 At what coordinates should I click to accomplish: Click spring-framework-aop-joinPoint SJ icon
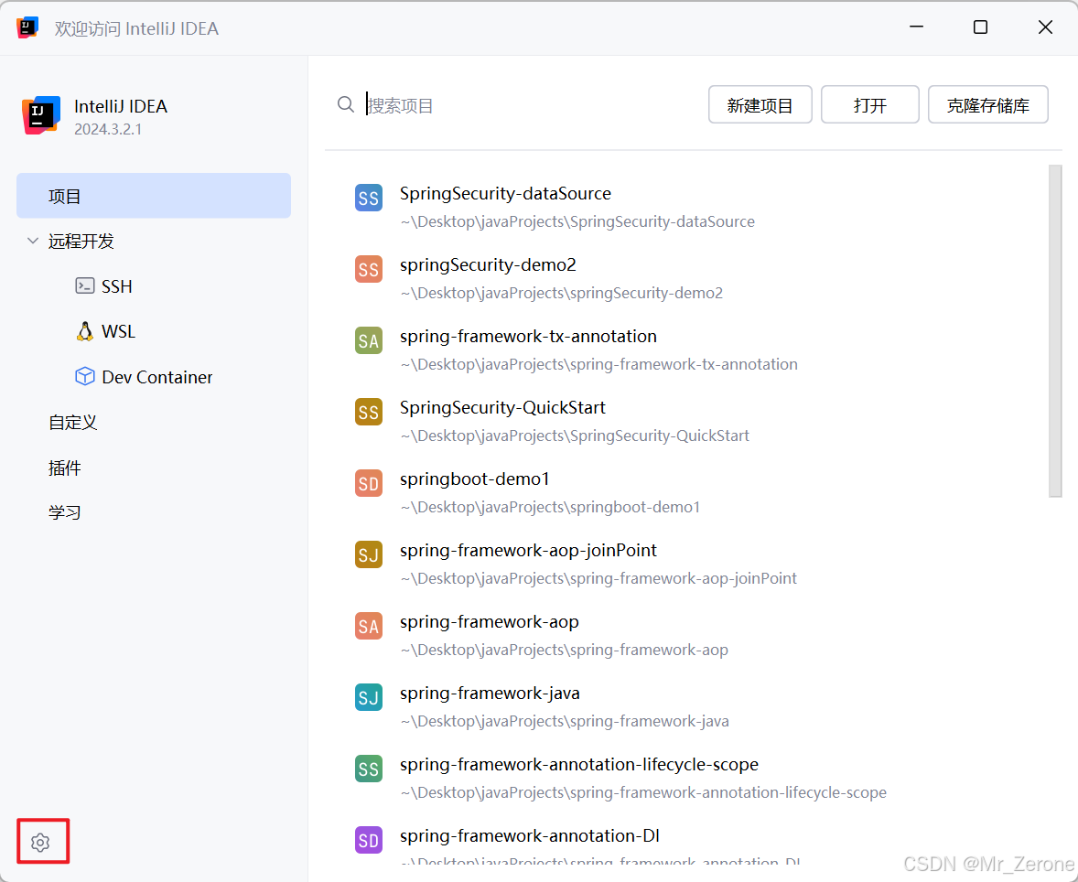pos(369,554)
